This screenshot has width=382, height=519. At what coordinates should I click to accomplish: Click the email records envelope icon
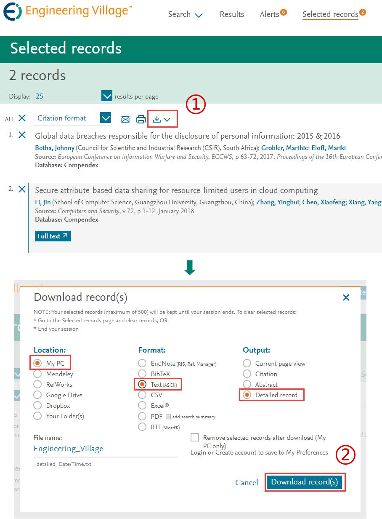pos(125,119)
